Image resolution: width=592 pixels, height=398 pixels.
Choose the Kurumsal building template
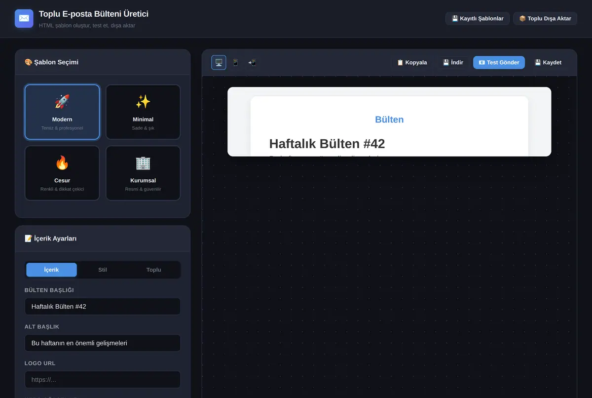click(x=143, y=173)
